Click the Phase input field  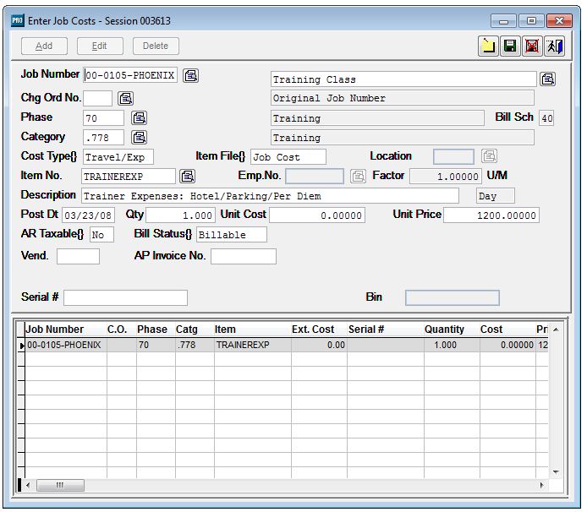(103, 118)
